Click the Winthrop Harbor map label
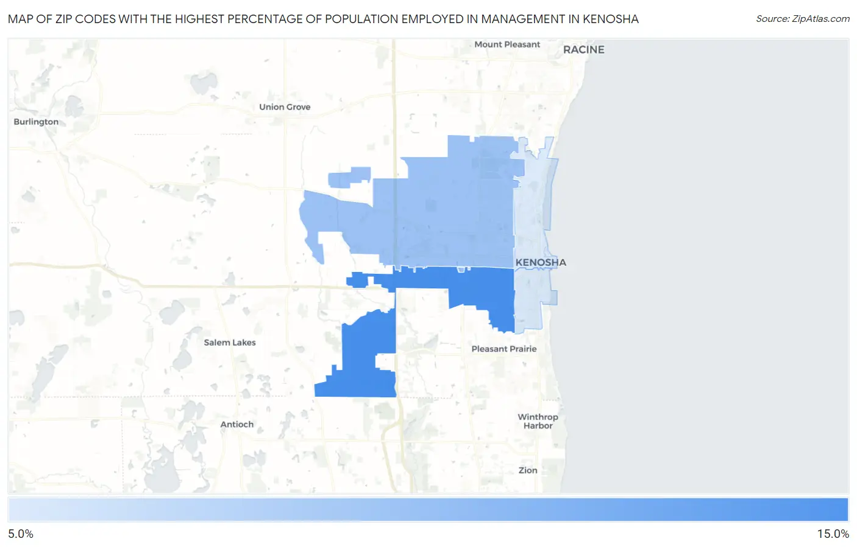Screen dimensions: 857x547 [538, 421]
